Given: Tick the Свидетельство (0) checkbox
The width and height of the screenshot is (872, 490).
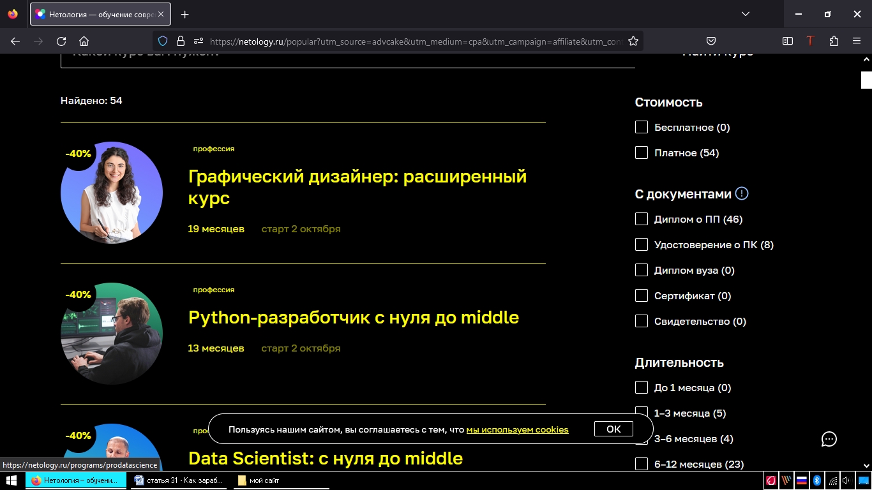Looking at the screenshot, I should click(x=642, y=321).
